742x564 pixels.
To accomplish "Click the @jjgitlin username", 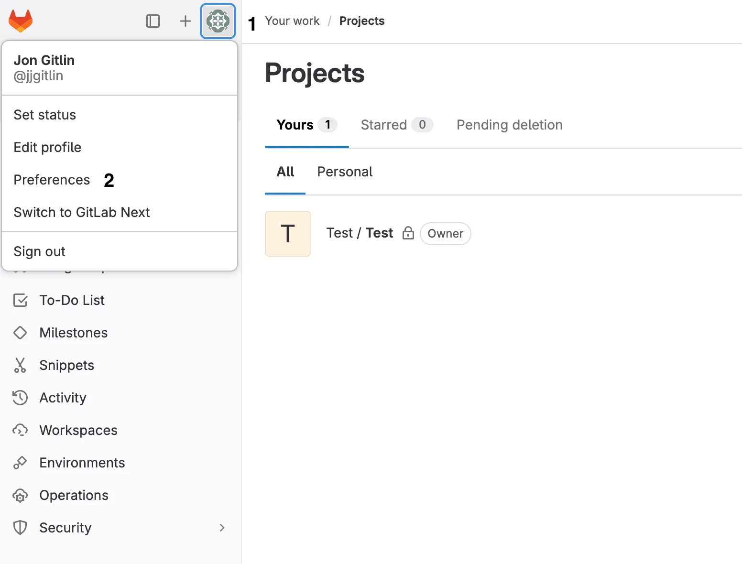I will coord(38,76).
